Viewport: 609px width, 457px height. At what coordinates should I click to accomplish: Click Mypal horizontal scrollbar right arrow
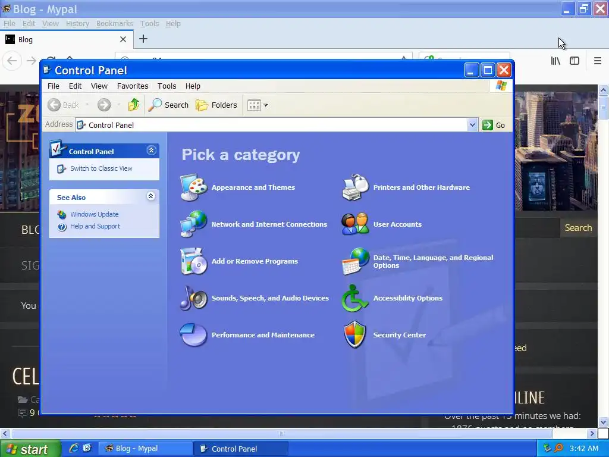click(592, 433)
